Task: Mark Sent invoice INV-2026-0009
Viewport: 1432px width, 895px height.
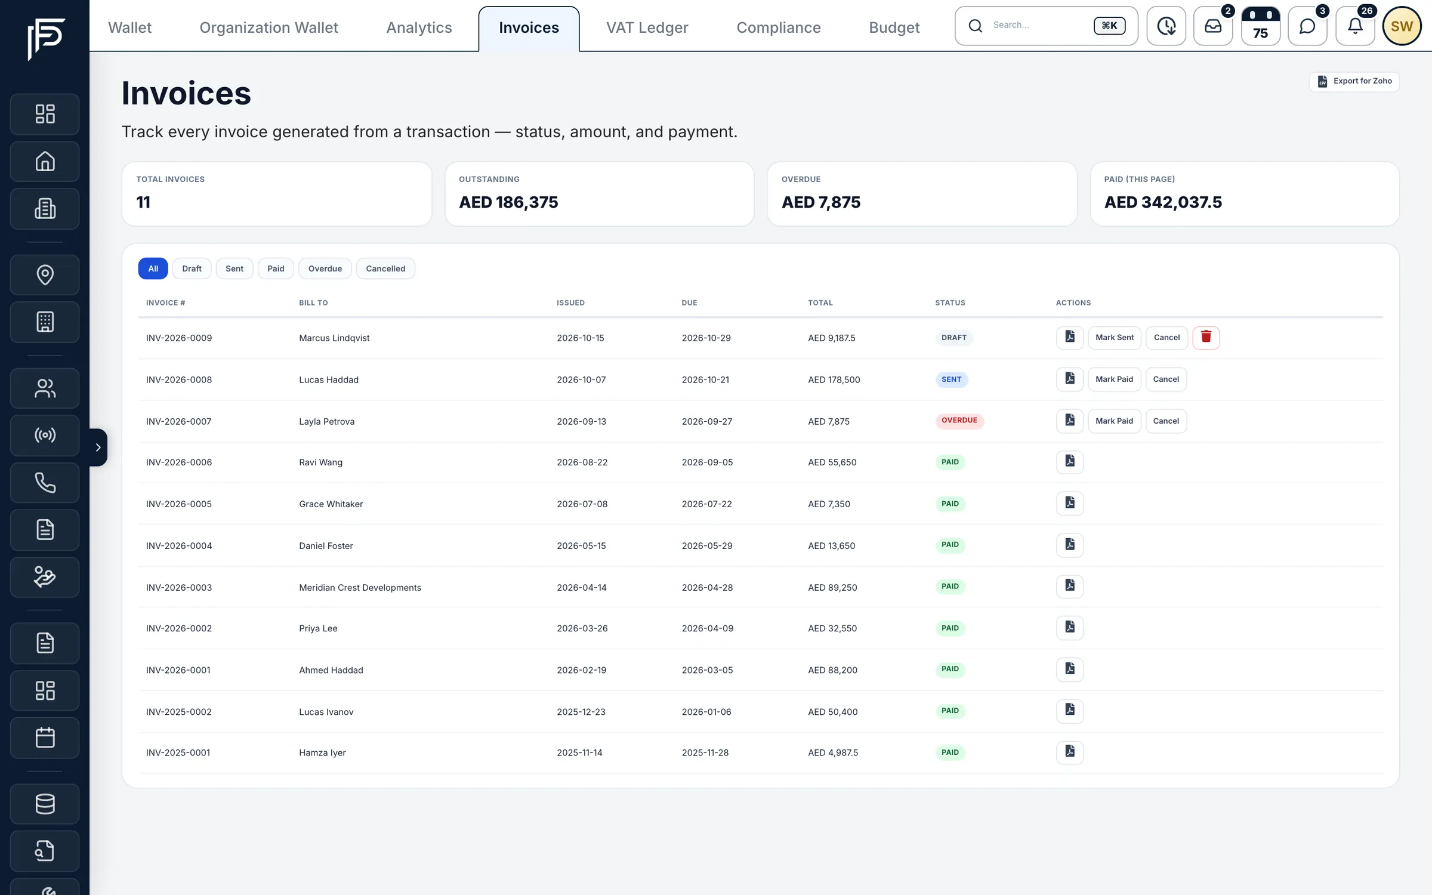Action: click(1114, 337)
